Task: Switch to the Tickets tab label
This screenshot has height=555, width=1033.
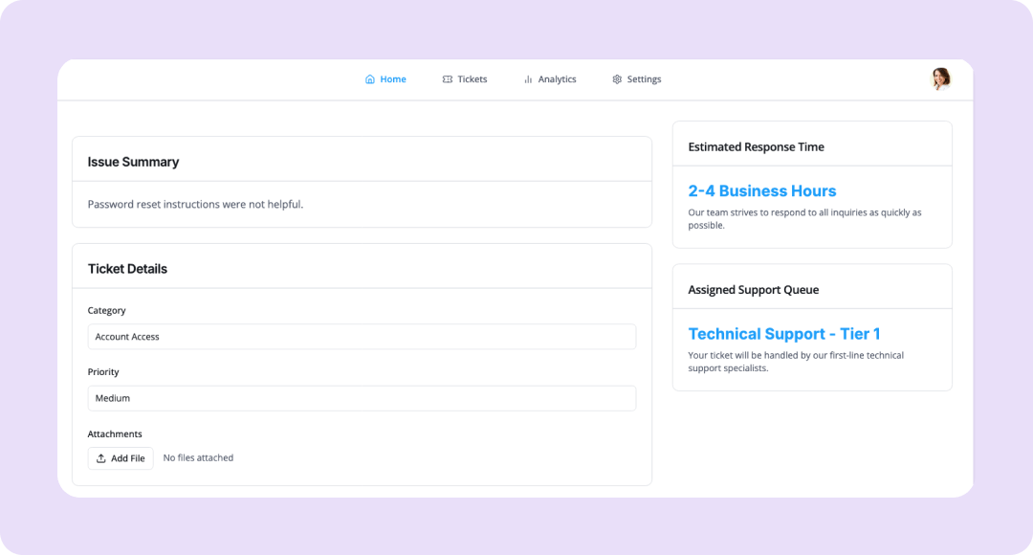Action: (x=473, y=79)
